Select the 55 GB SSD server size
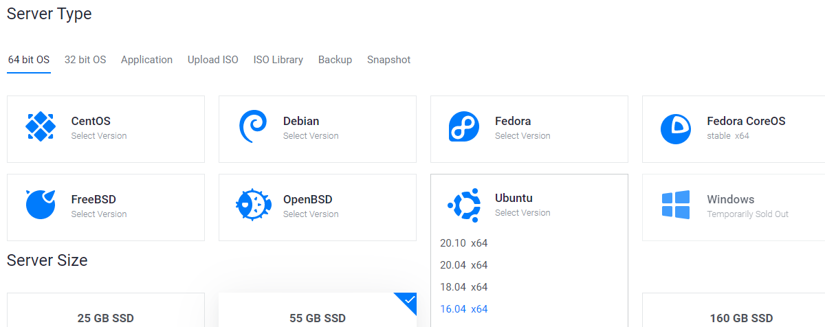 click(318, 310)
